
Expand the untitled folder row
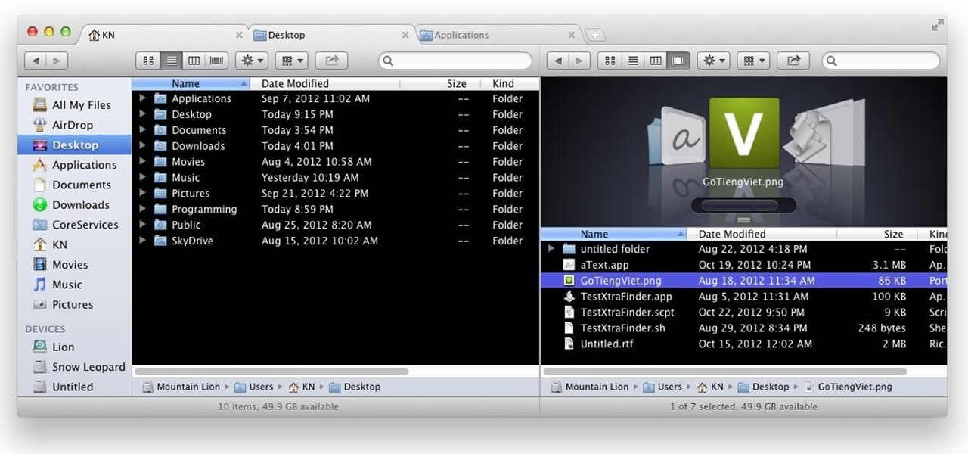click(551, 249)
